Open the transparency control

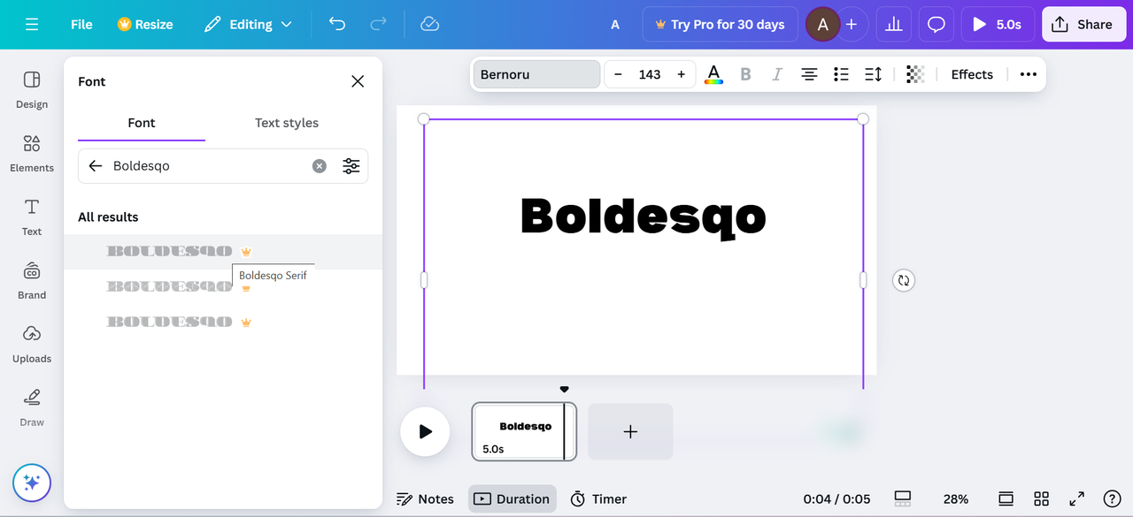(x=915, y=74)
